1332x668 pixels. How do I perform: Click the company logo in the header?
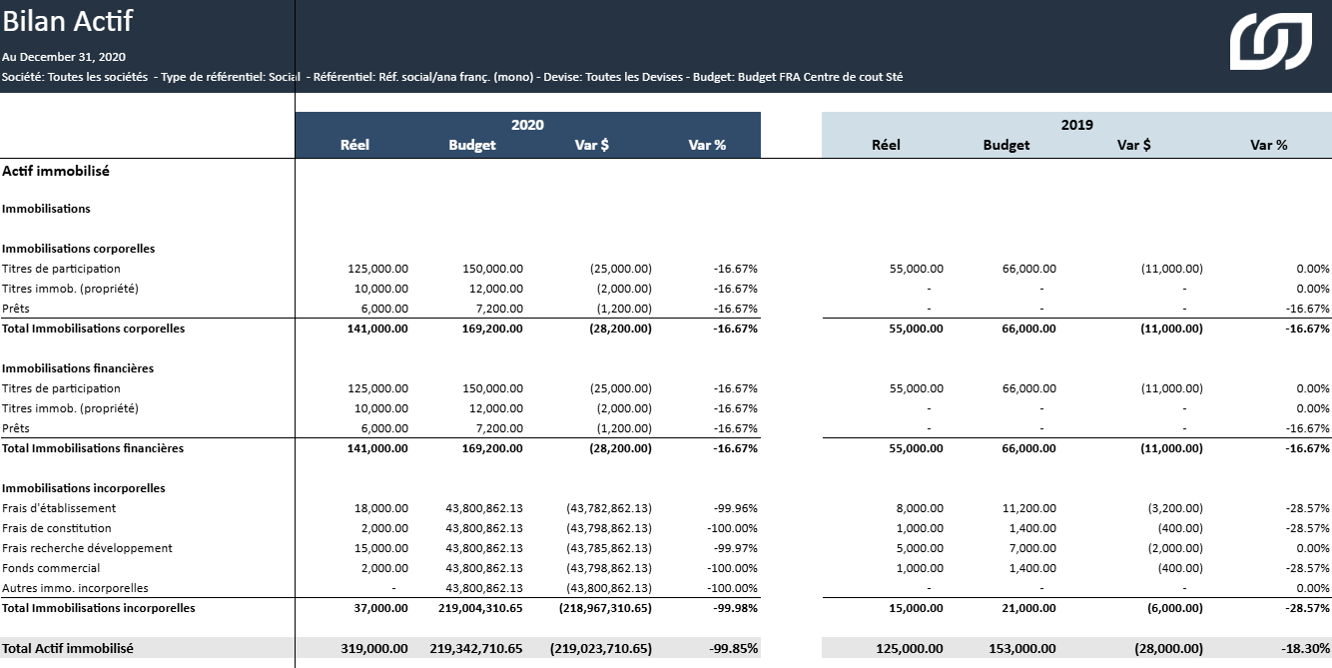click(1270, 42)
